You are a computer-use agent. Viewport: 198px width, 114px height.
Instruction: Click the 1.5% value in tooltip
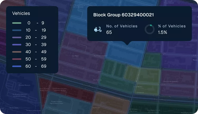point(162,32)
